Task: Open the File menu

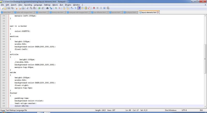Action: pos(2,5)
